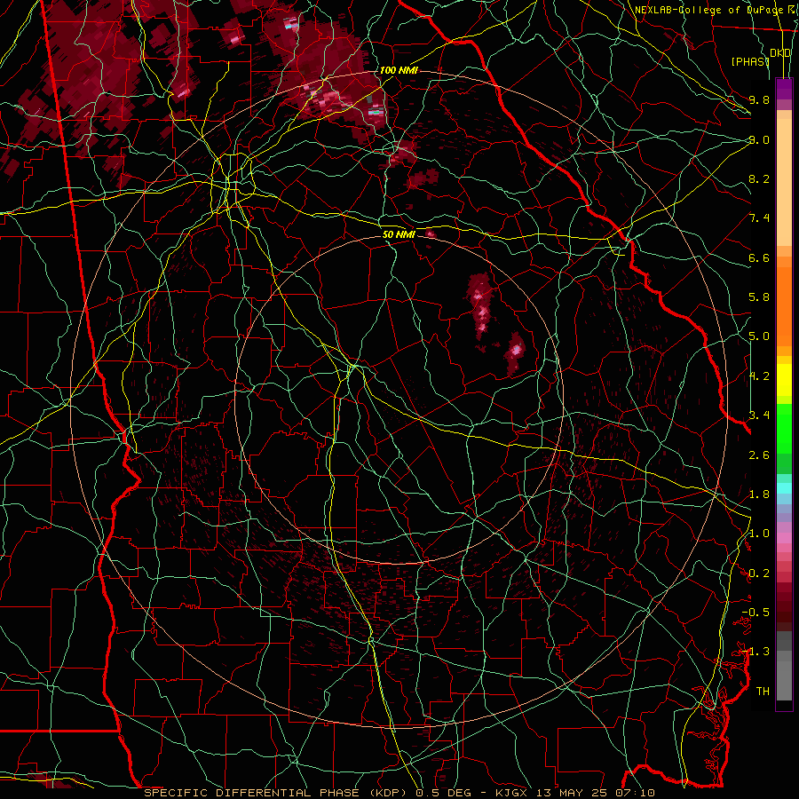Click the 9.8 value on the color scale
The image size is (799, 799).
pos(759,99)
